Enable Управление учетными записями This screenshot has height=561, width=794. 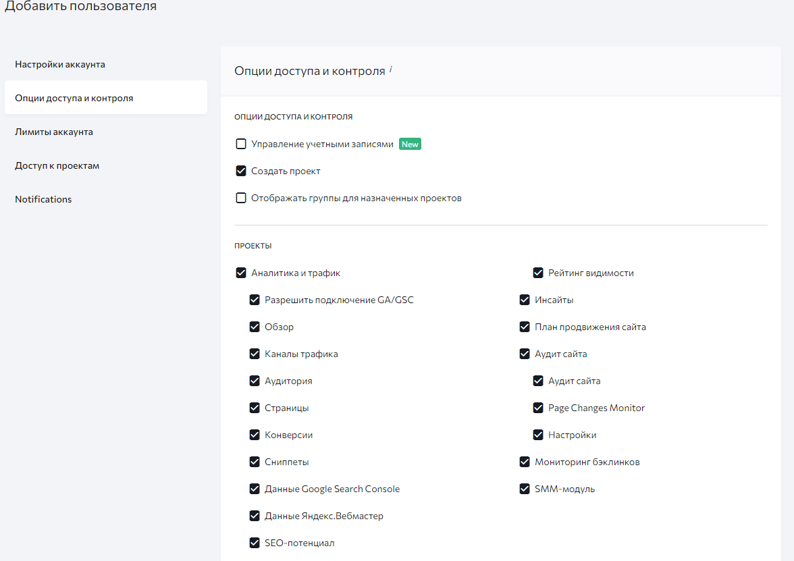[x=241, y=144]
